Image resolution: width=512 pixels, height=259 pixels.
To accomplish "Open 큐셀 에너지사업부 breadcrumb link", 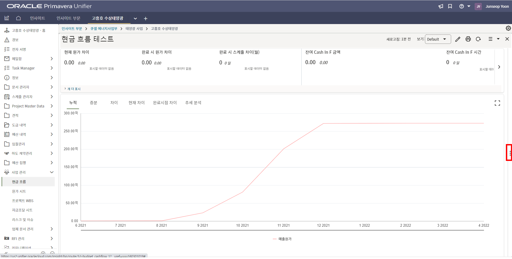I will click(104, 29).
